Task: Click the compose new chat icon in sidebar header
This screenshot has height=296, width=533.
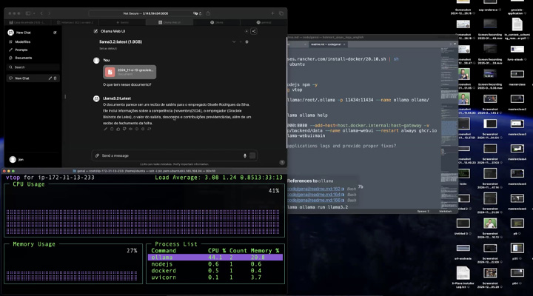Action: [x=55, y=33]
